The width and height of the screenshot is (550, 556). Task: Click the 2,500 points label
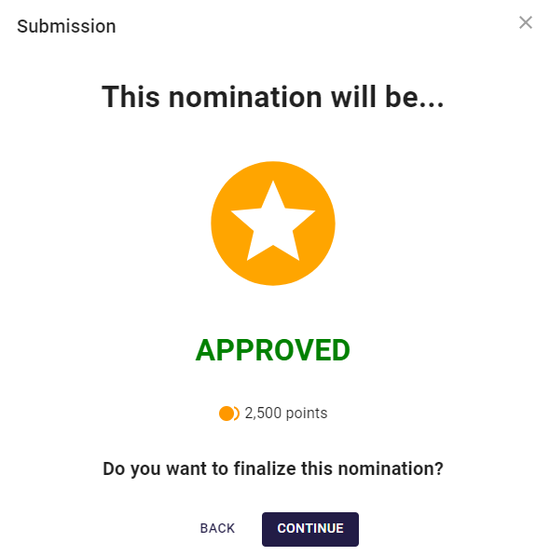286,414
